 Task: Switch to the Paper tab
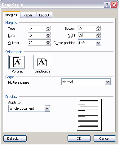pos(28,15)
